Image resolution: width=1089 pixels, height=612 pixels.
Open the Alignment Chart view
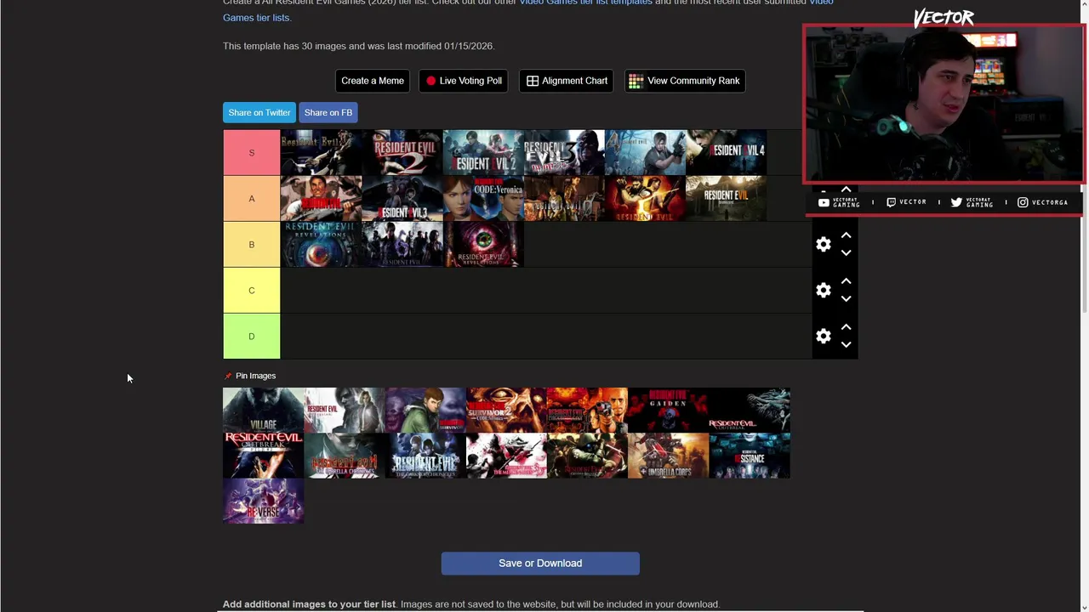pyautogui.click(x=567, y=81)
